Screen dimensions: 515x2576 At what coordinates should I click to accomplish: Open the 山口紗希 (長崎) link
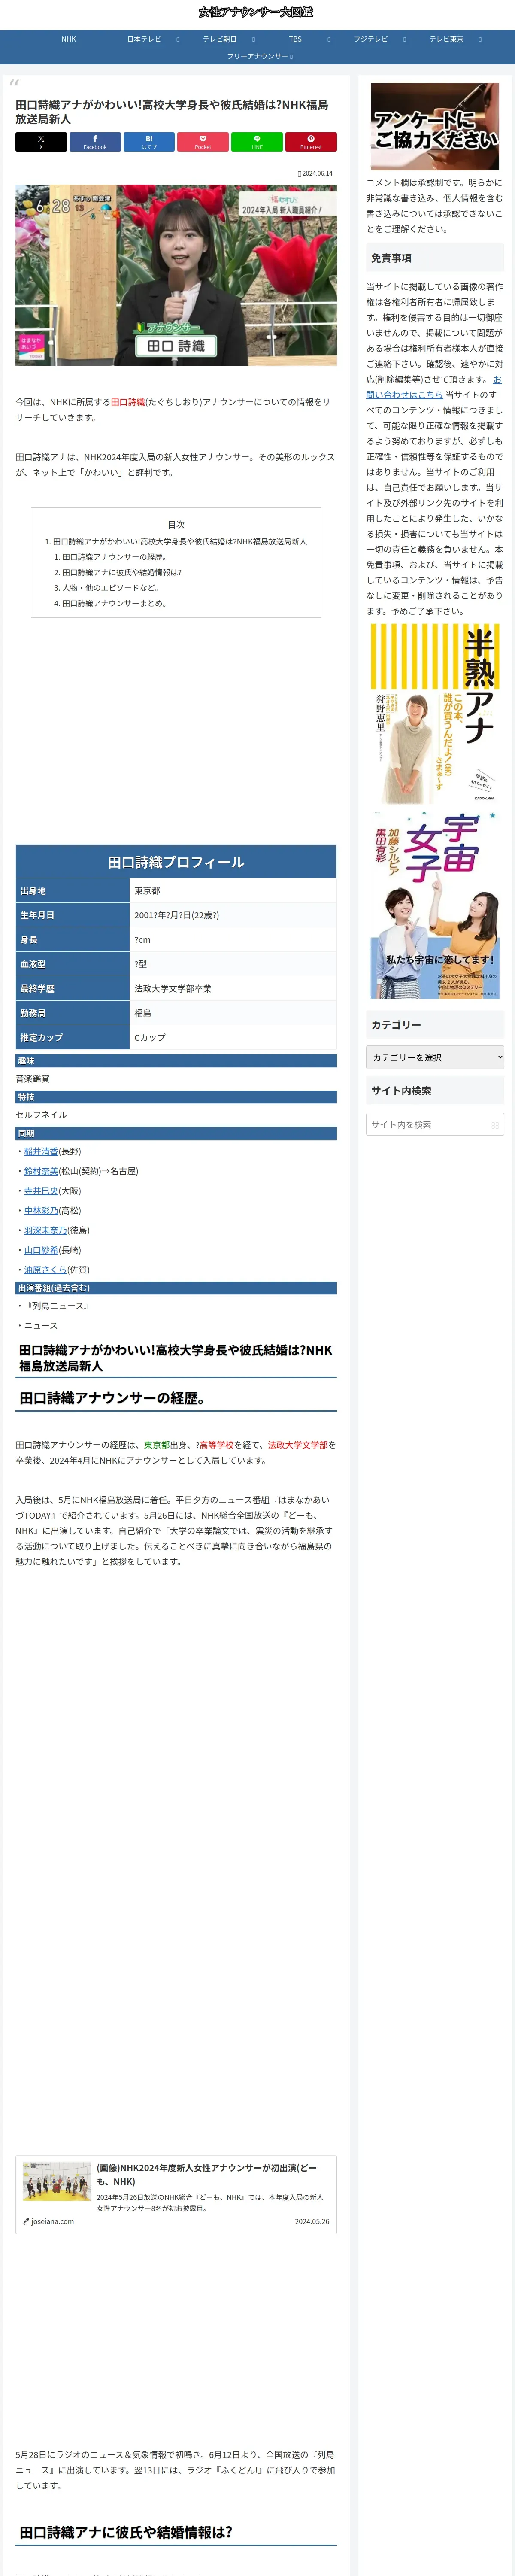point(41,1250)
